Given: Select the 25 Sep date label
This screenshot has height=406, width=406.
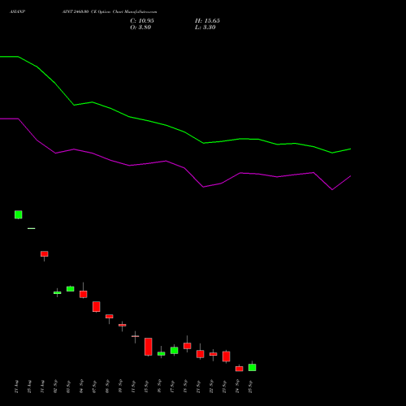Looking at the screenshot, I should [x=251, y=387].
